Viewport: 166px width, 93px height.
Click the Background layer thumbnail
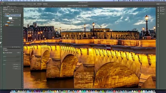(6, 25)
